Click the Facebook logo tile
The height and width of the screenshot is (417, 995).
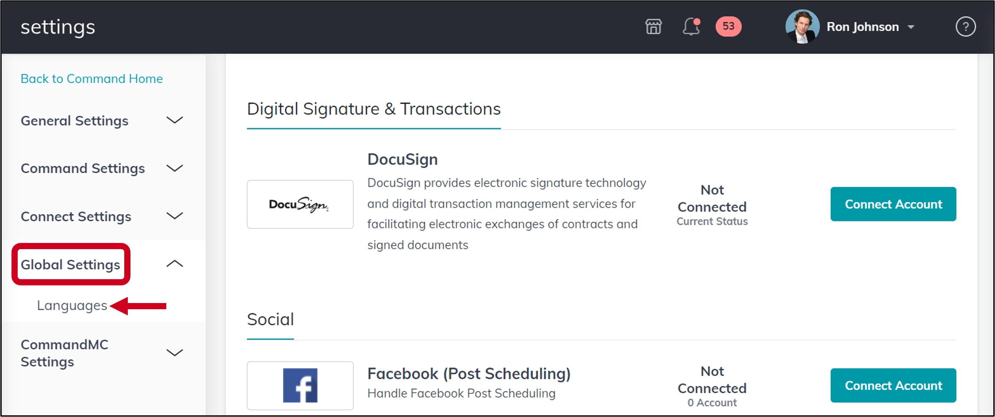coord(300,385)
